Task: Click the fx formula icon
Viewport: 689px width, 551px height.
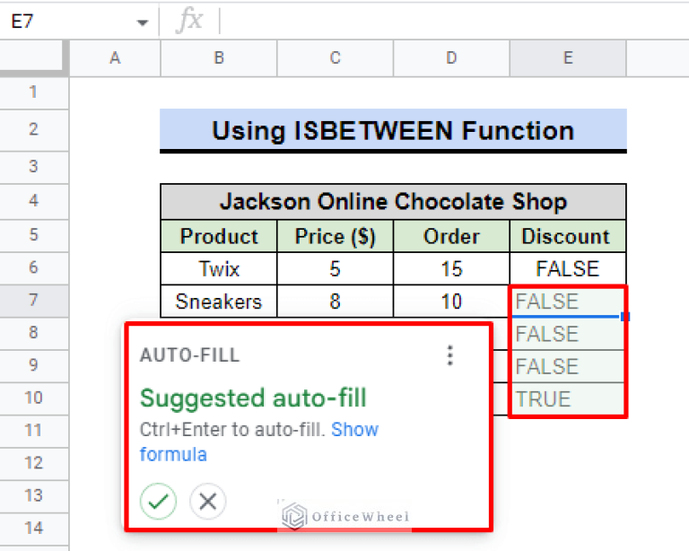Action: [x=188, y=21]
